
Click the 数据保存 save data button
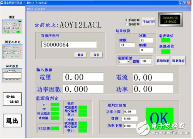[178, 61]
